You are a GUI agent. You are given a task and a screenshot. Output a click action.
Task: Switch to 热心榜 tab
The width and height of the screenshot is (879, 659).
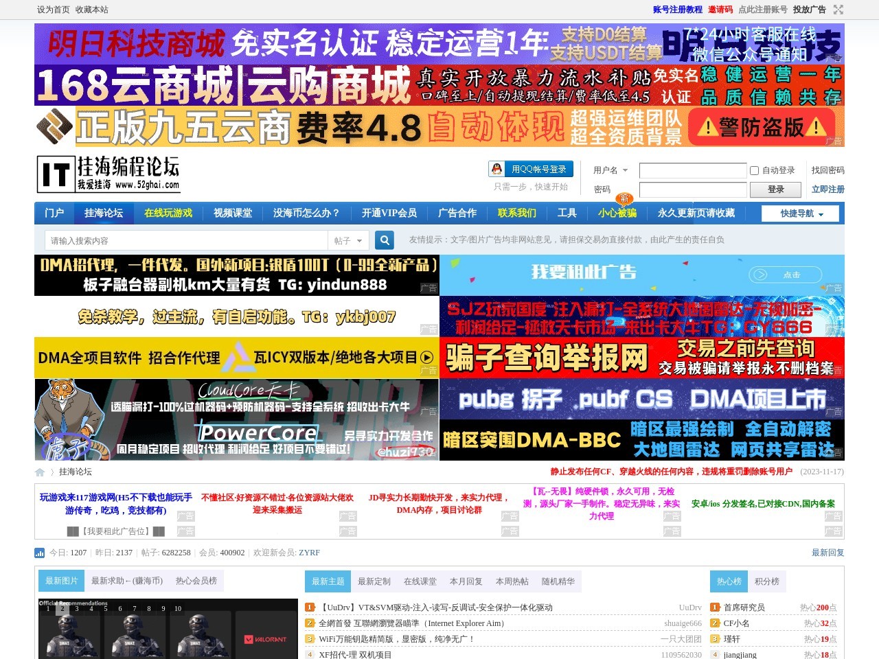[x=729, y=581]
